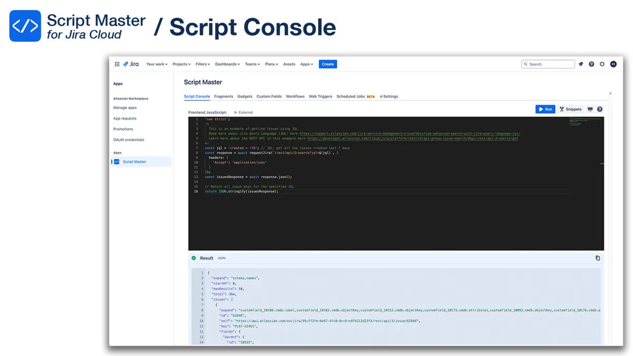This screenshot has width=633, height=356.
Task: Switch to the Gadgets tab
Action: (x=245, y=97)
